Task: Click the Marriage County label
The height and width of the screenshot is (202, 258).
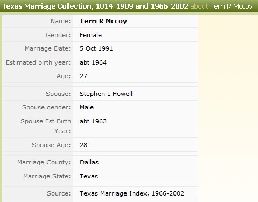Action: pyautogui.click(x=44, y=162)
